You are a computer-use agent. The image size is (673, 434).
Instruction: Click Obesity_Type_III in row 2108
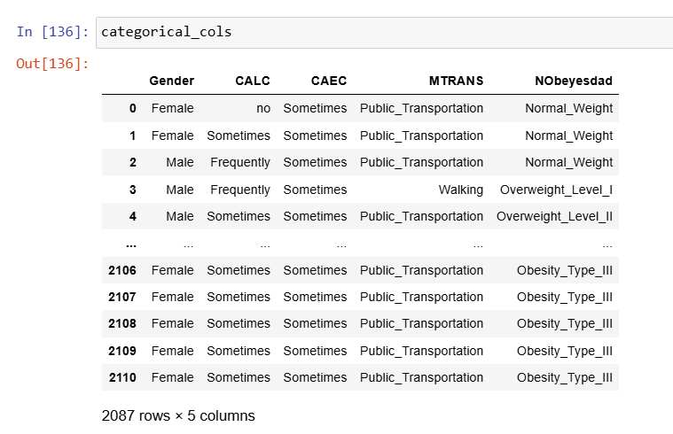pyautogui.click(x=565, y=324)
